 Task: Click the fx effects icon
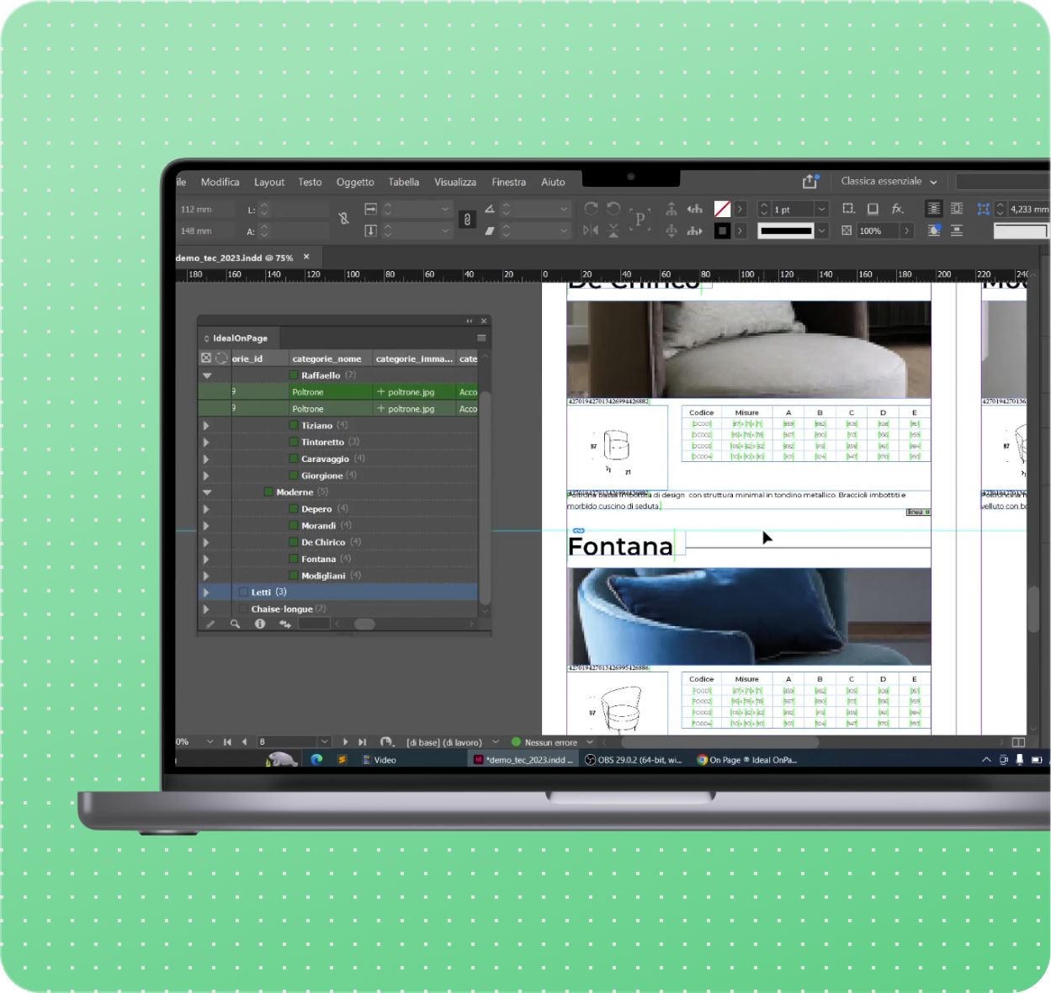[898, 209]
